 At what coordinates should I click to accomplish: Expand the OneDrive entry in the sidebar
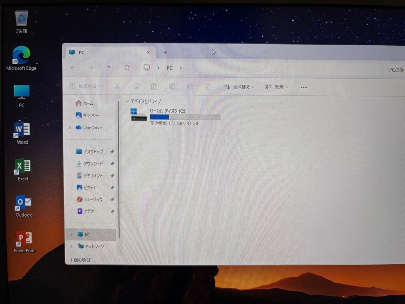[x=71, y=128]
